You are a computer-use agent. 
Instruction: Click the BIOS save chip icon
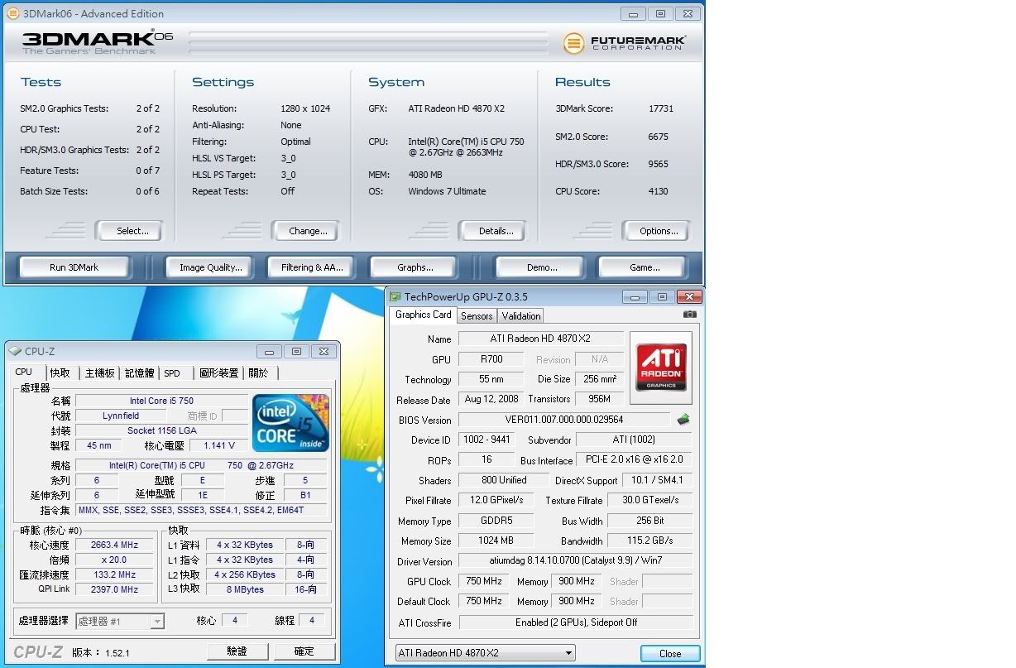683,420
